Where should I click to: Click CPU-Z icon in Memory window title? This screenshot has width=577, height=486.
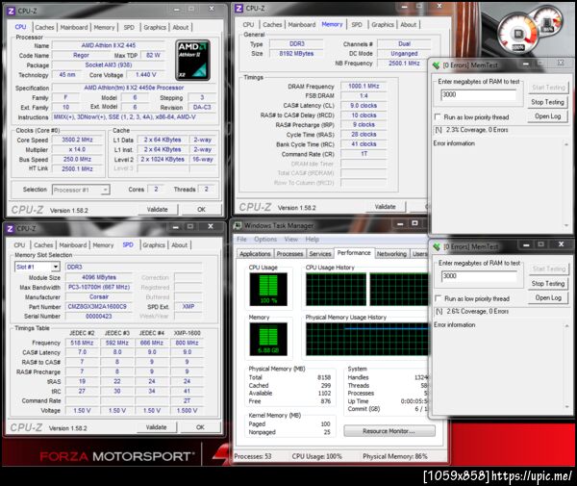238,8
